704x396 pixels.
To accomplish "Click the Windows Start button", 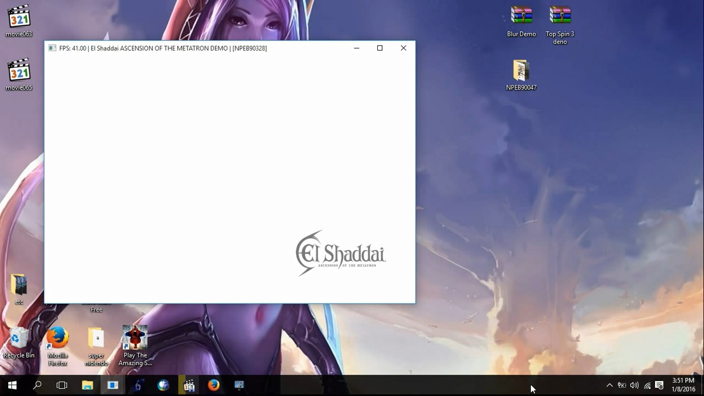I will click(12, 385).
